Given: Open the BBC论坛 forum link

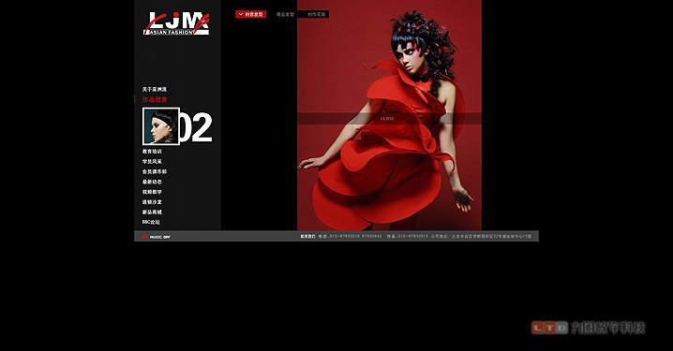Looking at the screenshot, I should tap(151, 222).
